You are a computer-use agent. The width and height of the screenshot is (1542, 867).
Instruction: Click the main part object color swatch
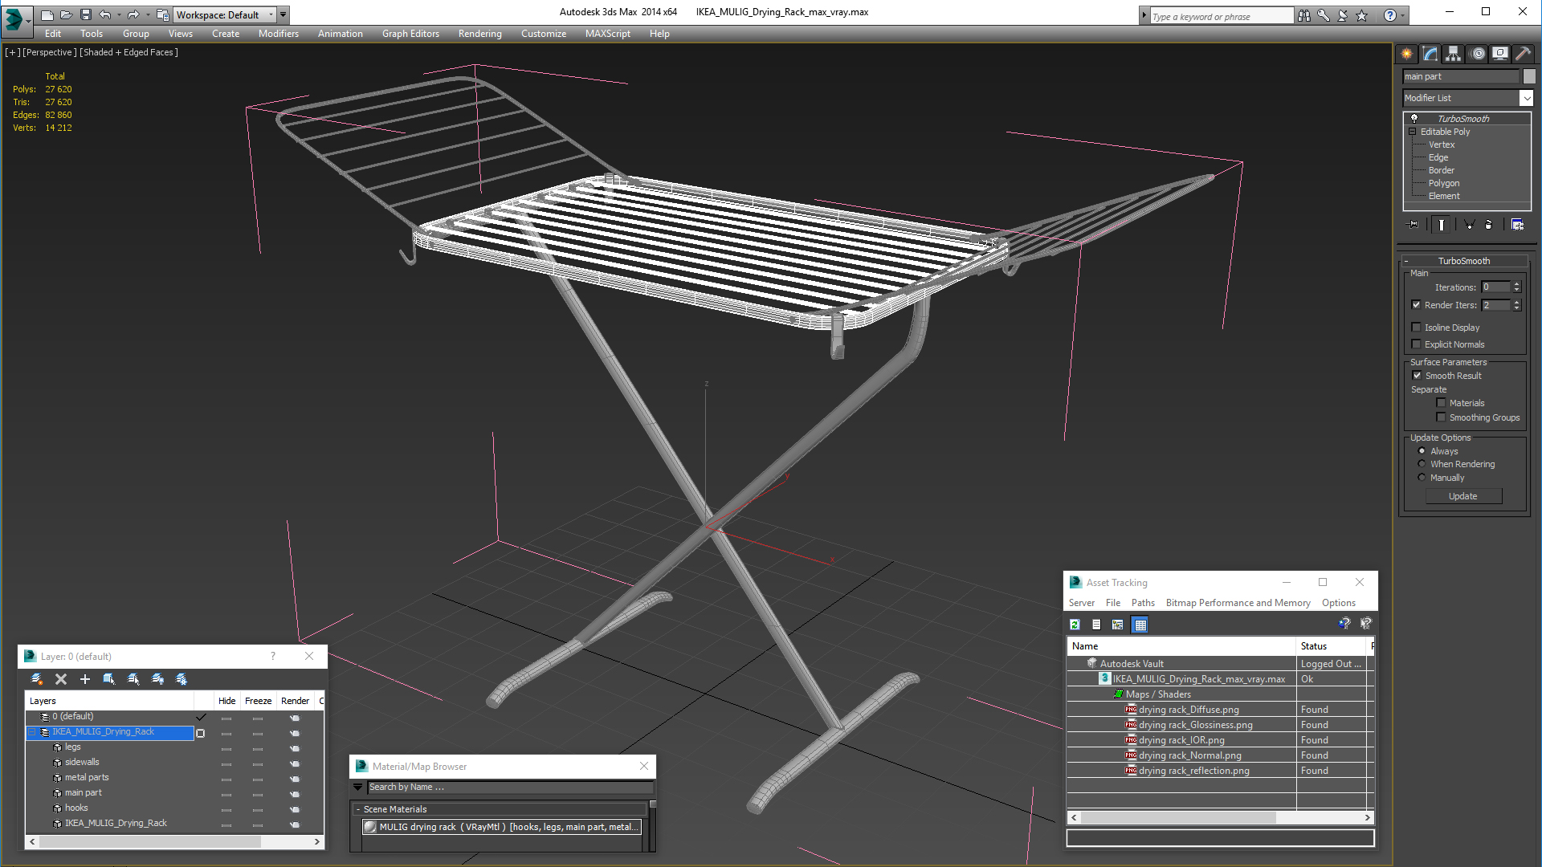click(1529, 76)
